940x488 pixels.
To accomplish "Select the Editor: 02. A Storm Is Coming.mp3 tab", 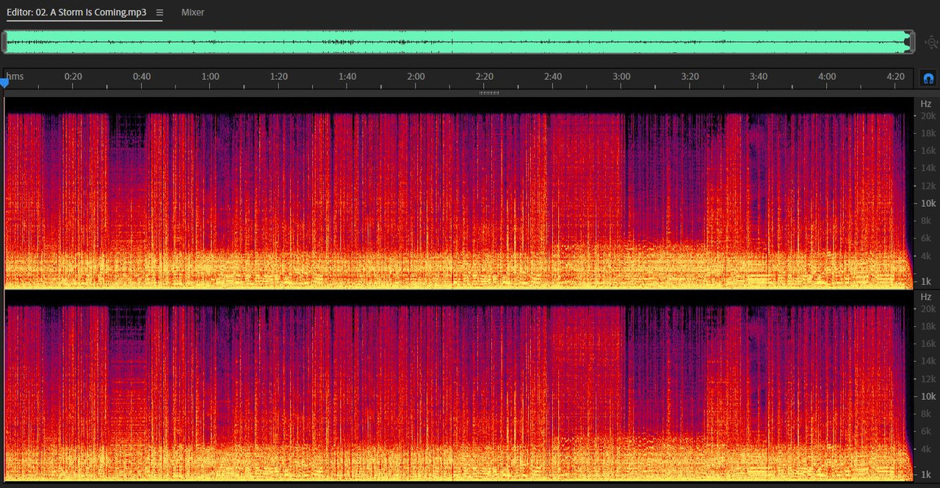I will click(x=76, y=12).
